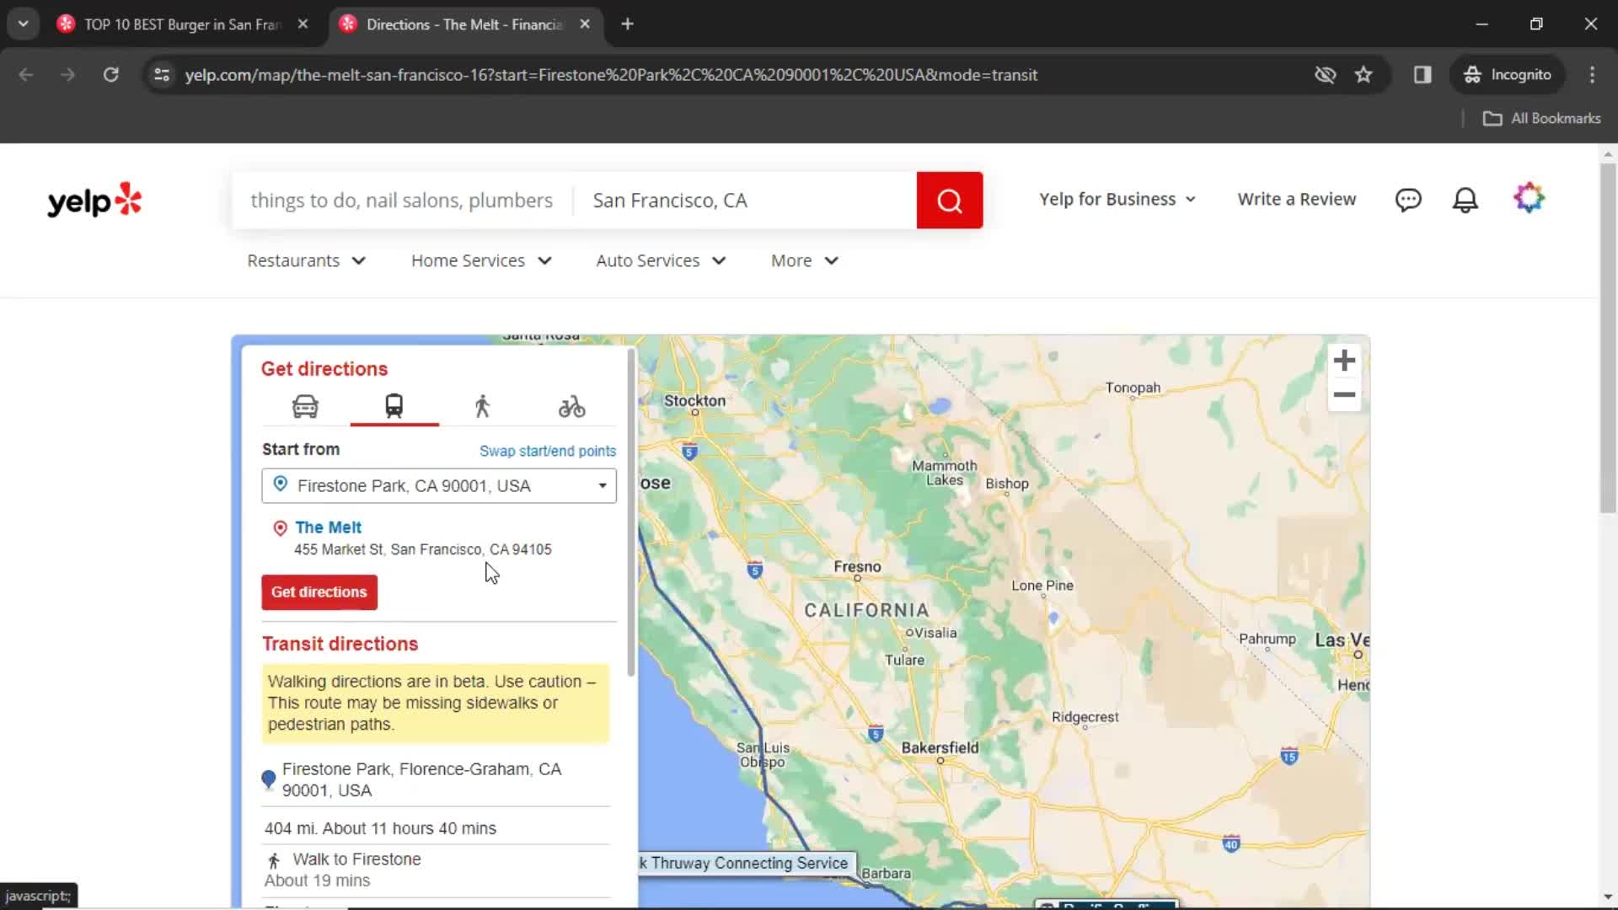Expand the Home Services menu
The width and height of the screenshot is (1618, 910).
(481, 261)
